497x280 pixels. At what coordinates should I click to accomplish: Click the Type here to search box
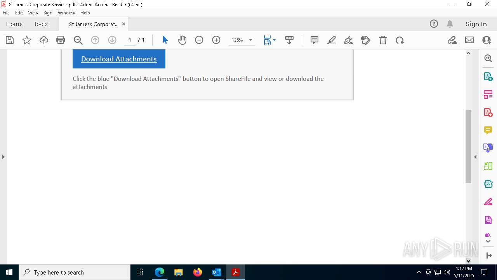click(75, 272)
